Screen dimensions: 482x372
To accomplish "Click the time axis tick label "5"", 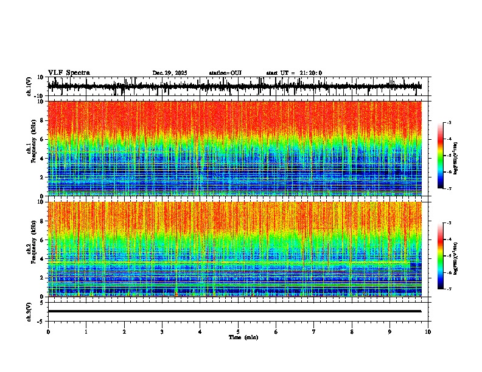I will [238, 332].
